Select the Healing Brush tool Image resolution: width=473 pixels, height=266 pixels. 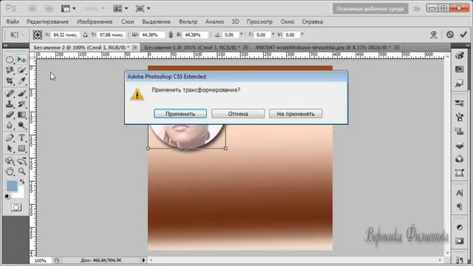coord(10,94)
